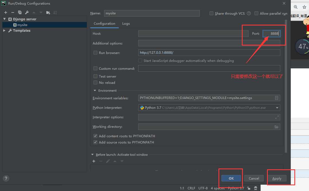Image resolution: width=309 pixels, height=191 pixels.
Task: Click the Additional options field
Action: tap(209, 43)
